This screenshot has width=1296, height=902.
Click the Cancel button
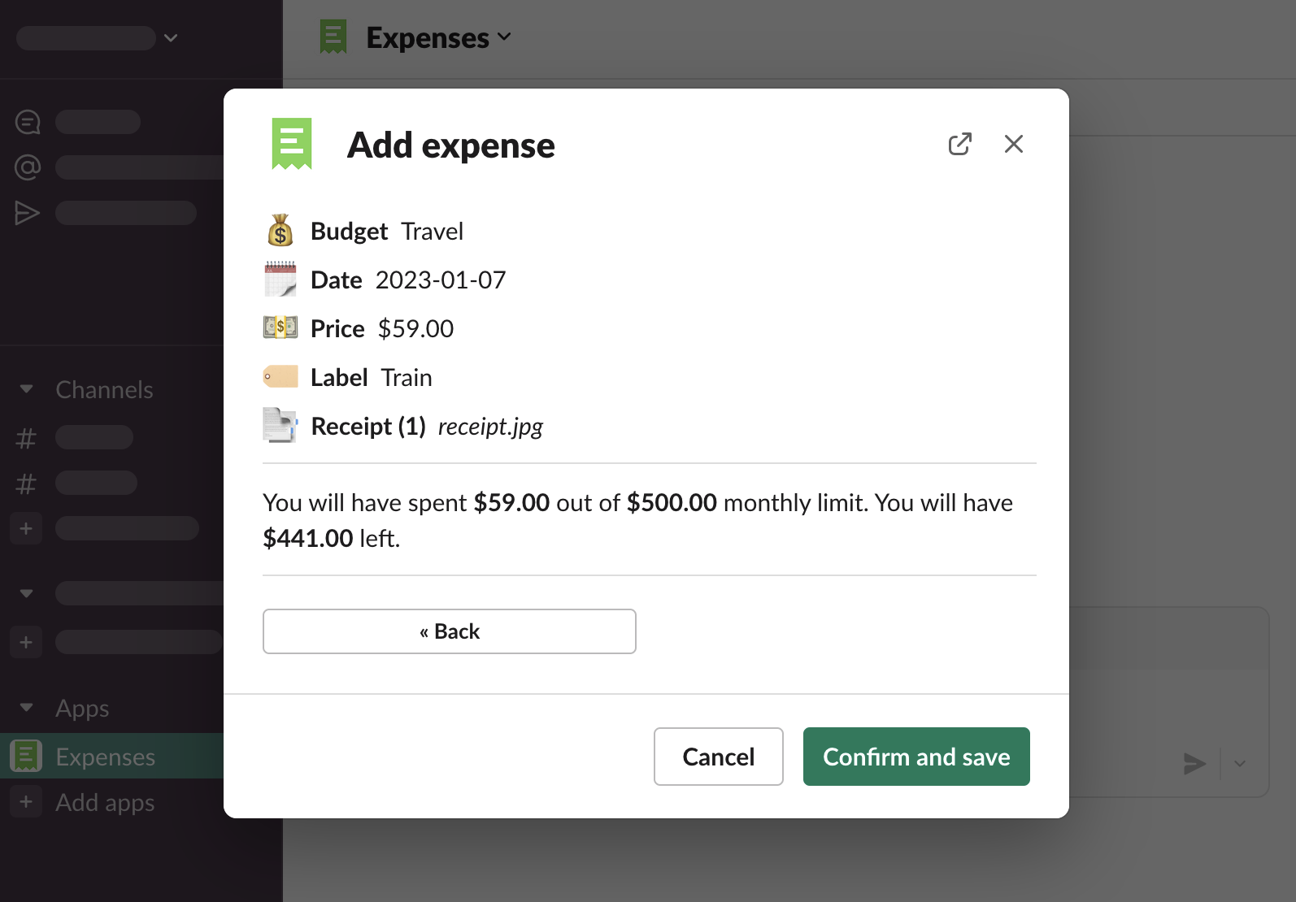coord(718,757)
